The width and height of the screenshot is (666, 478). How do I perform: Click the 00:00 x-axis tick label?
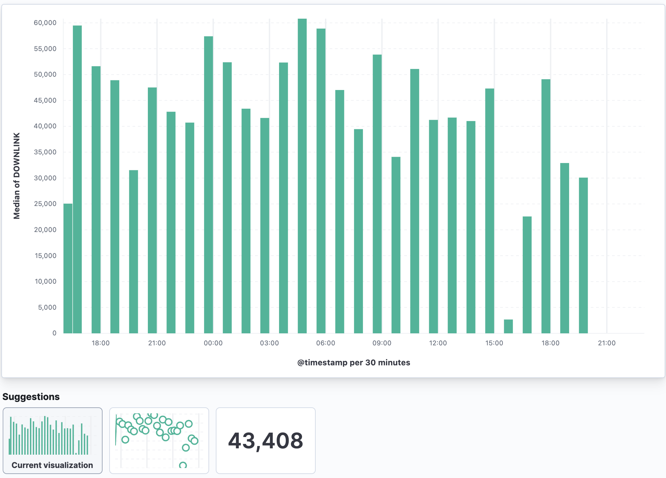click(x=213, y=343)
